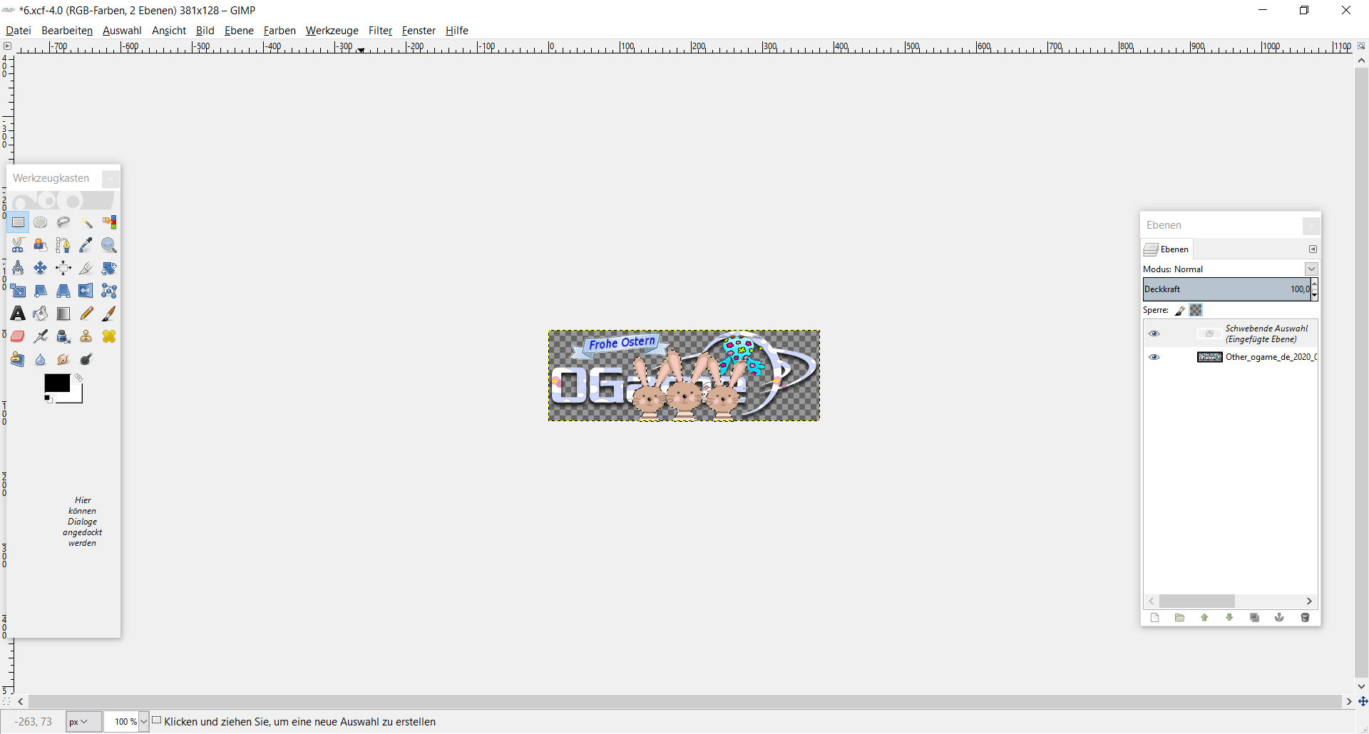Reset colors to default black and white
Viewport: 1369px width, 734px height.
(x=48, y=399)
